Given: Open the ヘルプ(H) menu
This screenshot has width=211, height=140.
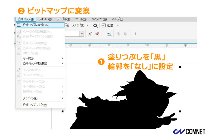Looking at the screenshot, I should tap(118, 19).
